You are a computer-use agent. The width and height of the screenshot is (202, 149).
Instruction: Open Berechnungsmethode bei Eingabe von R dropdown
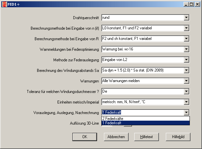[186, 39]
